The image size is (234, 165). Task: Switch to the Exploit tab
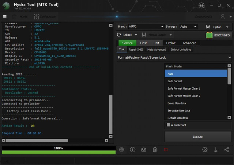click(x=171, y=43)
